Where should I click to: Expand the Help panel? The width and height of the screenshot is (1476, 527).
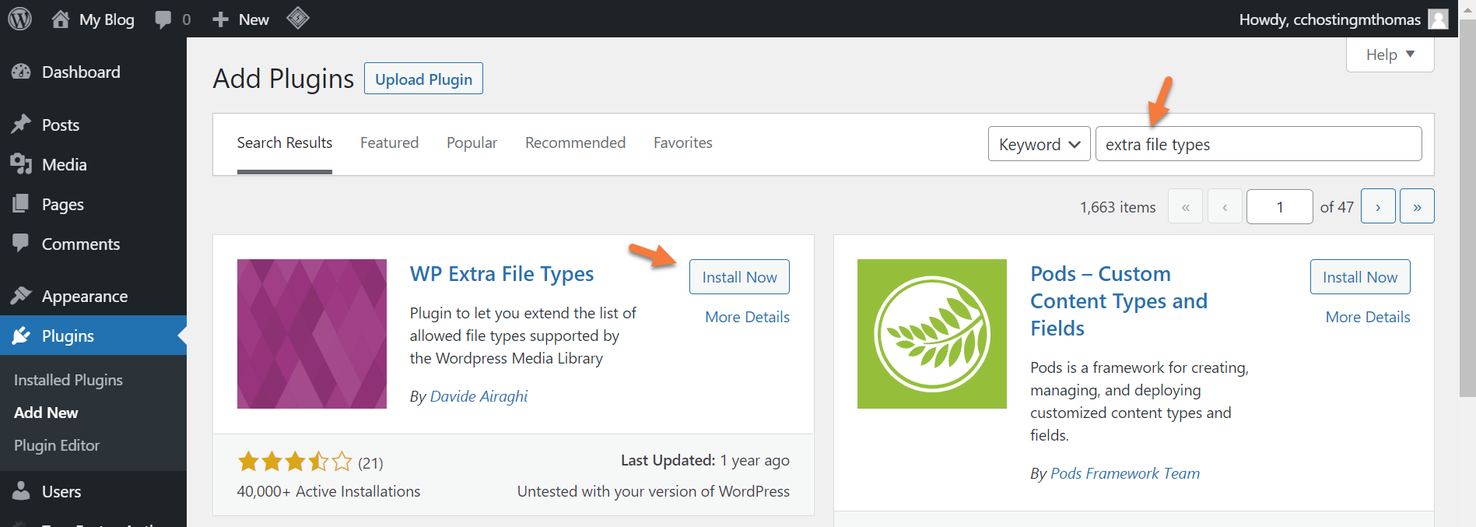tap(1390, 54)
